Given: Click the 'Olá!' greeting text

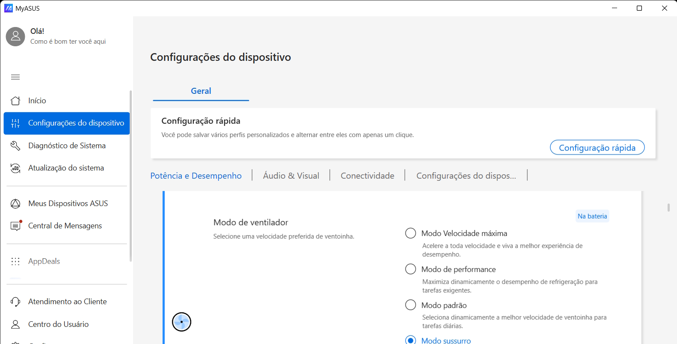Looking at the screenshot, I should point(37,31).
